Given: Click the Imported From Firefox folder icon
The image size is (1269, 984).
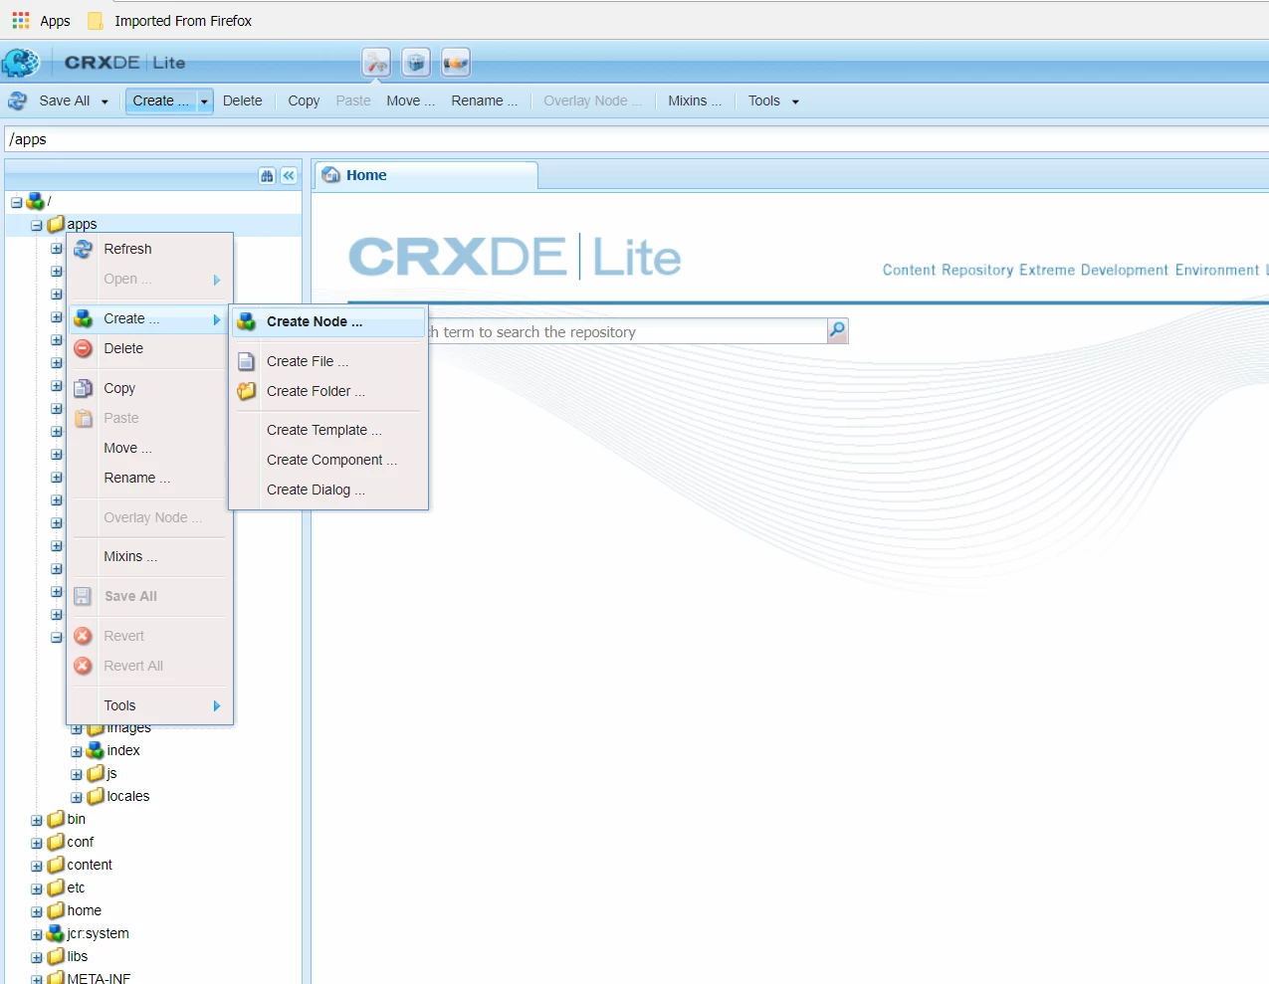Looking at the screenshot, I should (x=96, y=21).
